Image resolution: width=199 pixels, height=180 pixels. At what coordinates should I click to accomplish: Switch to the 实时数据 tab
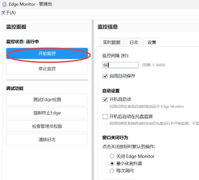point(112,42)
